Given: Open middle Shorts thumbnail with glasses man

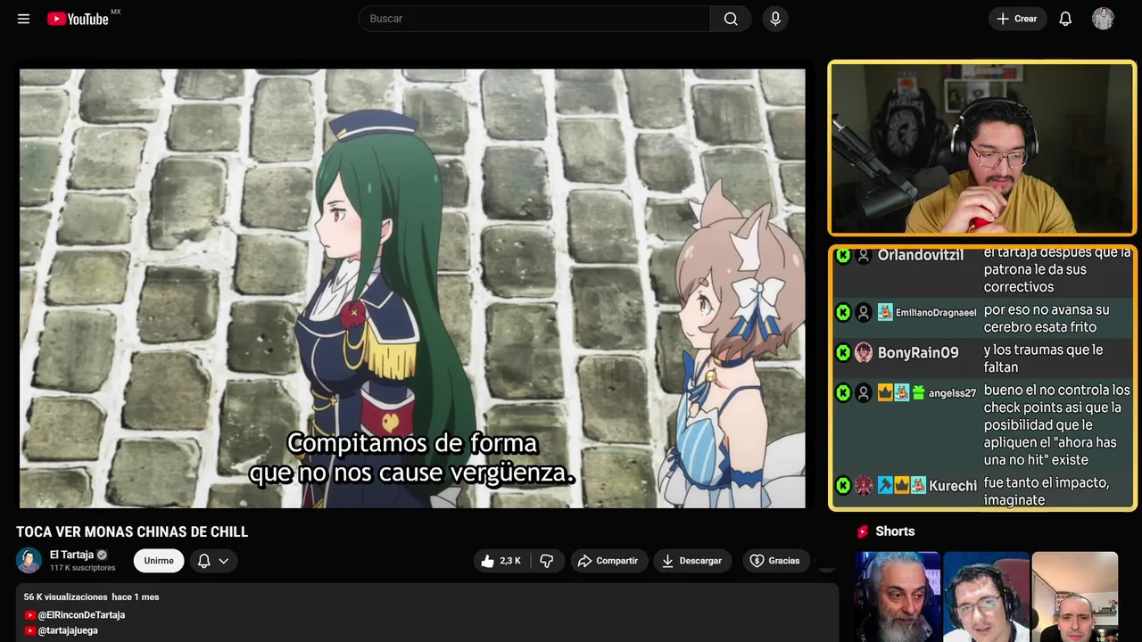Looking at the screenshot, I should pyautogui.click(x=986, y=597).
